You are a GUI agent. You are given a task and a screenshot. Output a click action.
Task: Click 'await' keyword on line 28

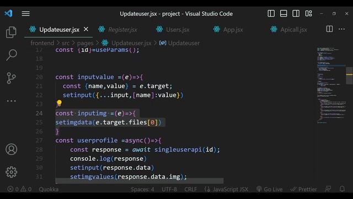pos(141,150)
